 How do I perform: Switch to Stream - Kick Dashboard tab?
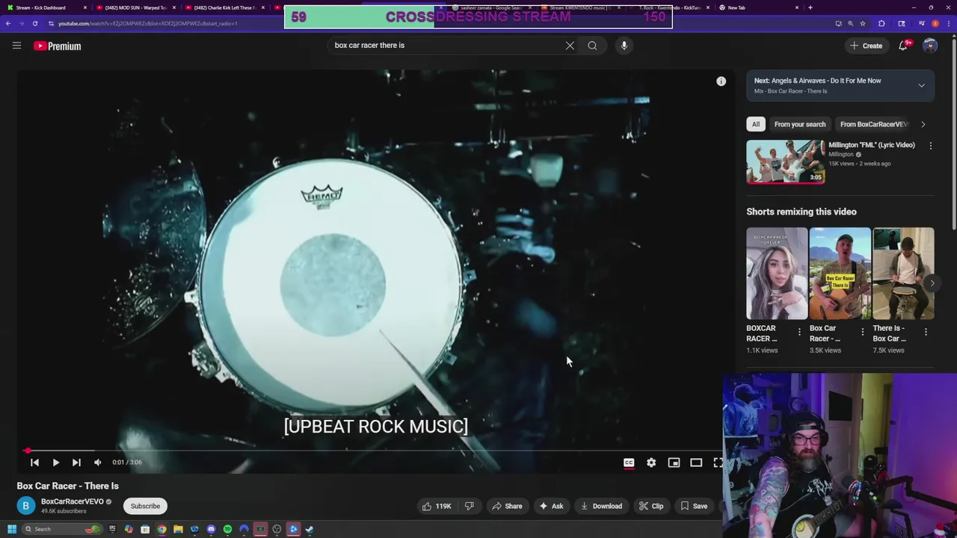45,7
